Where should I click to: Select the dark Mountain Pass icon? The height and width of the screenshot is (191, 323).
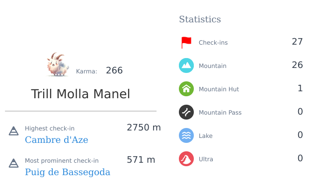[x=186, y=112]
